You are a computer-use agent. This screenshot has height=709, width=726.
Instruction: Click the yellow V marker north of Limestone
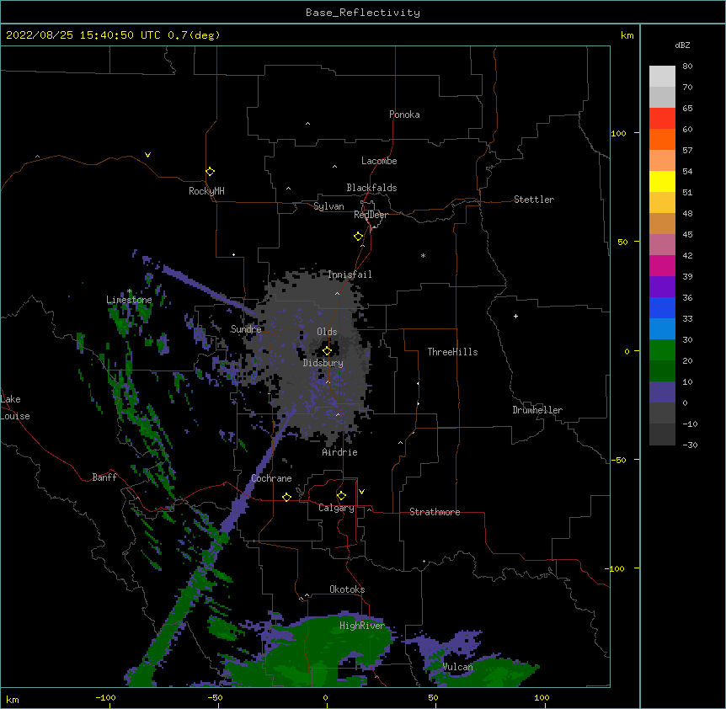(147, 155)
